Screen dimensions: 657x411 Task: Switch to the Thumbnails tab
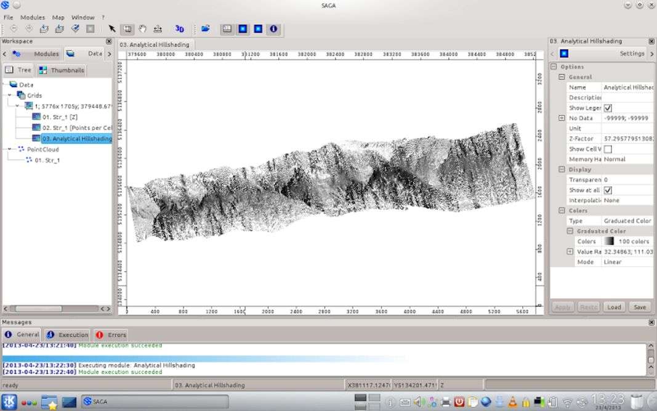click(62, 70)
